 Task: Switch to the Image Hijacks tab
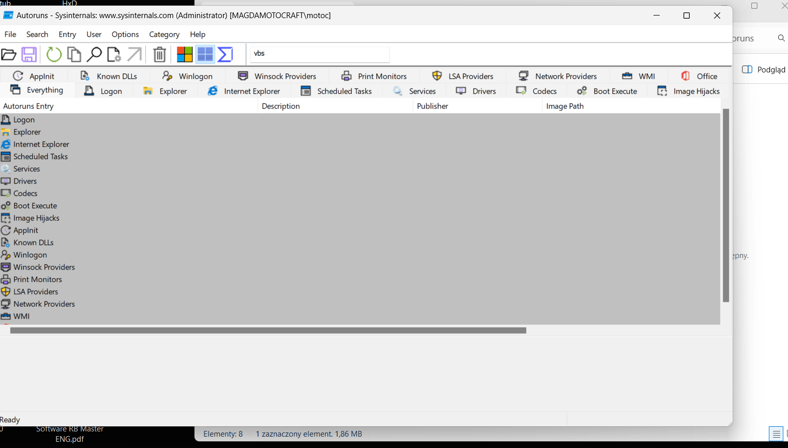point(688,91)
